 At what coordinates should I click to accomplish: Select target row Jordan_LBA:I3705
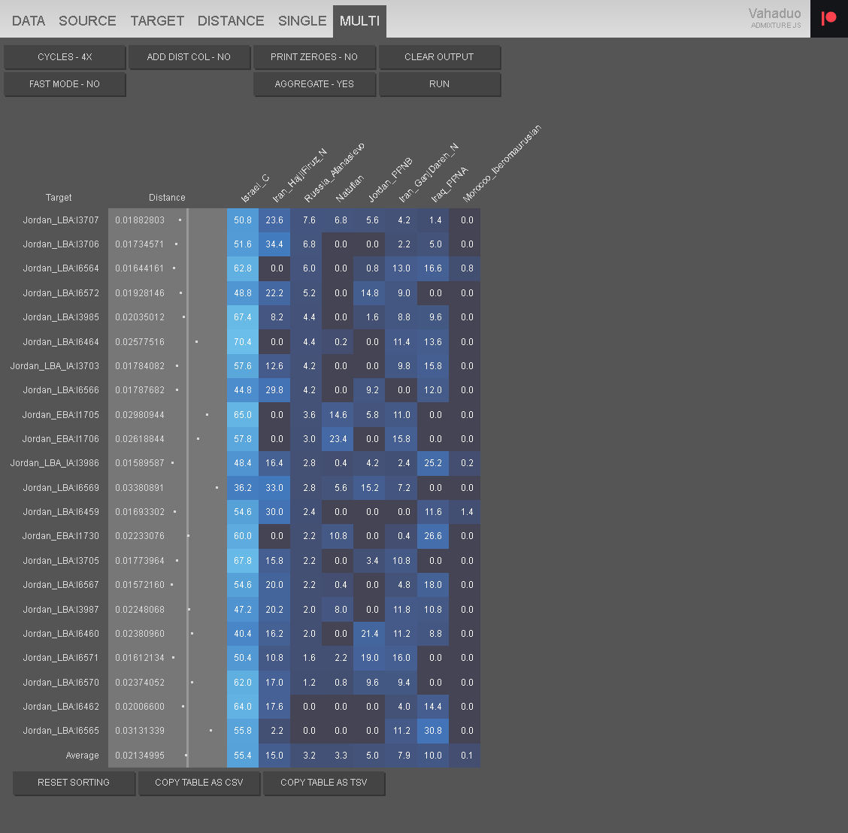61,561
